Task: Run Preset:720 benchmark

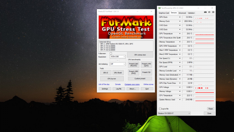Action: [x=146, y=72]
